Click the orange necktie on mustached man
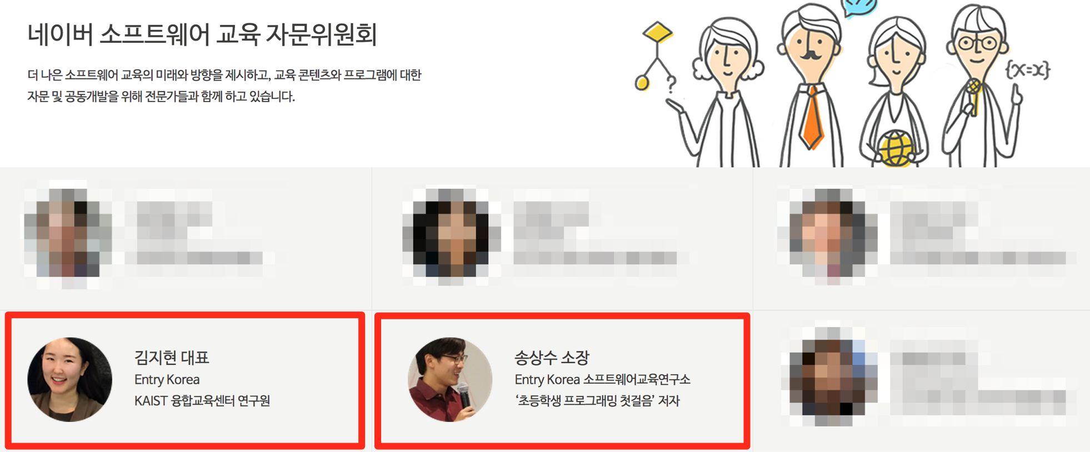This screenshot has width=1090, height=452. coord(812,118)
